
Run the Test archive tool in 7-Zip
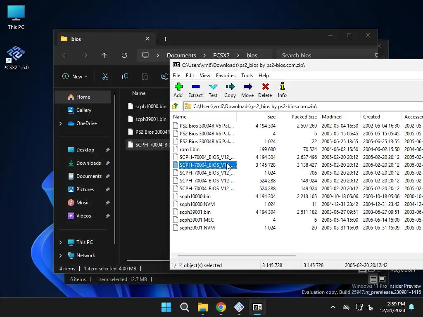coord(213,90)
